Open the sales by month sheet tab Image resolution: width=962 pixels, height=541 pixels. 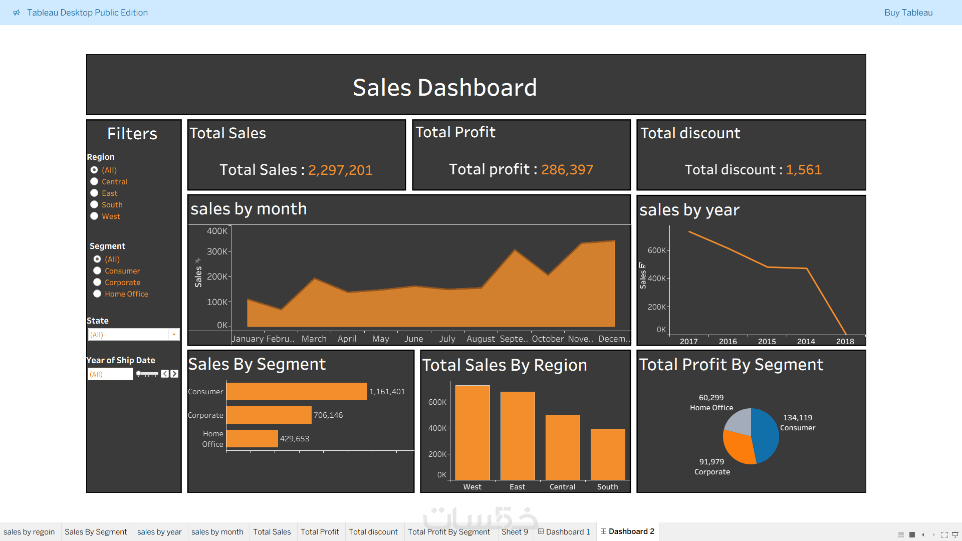tap(217, 531)
